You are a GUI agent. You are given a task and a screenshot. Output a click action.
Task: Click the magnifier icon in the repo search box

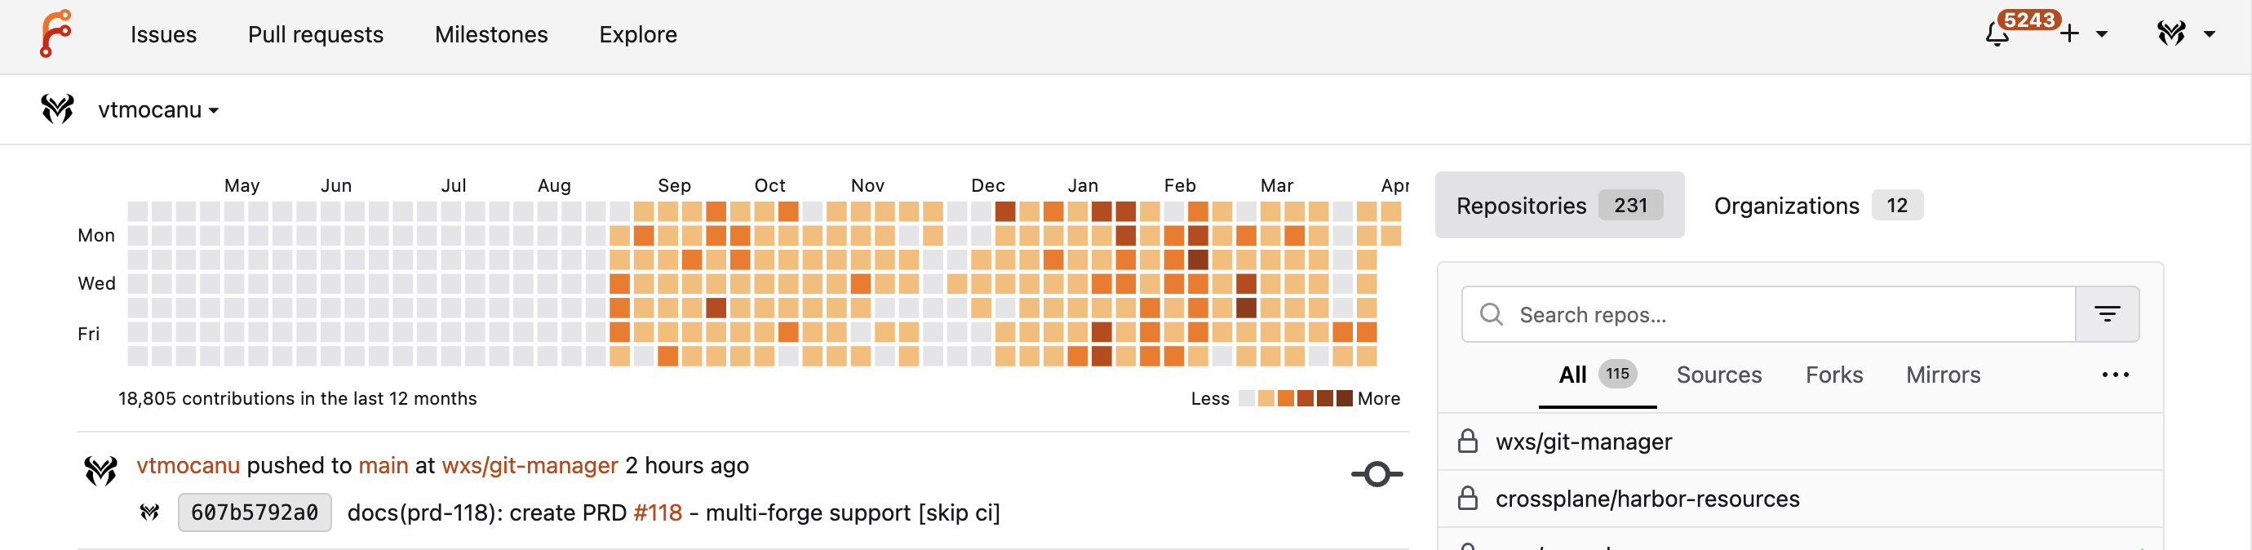click(1491, 314)
